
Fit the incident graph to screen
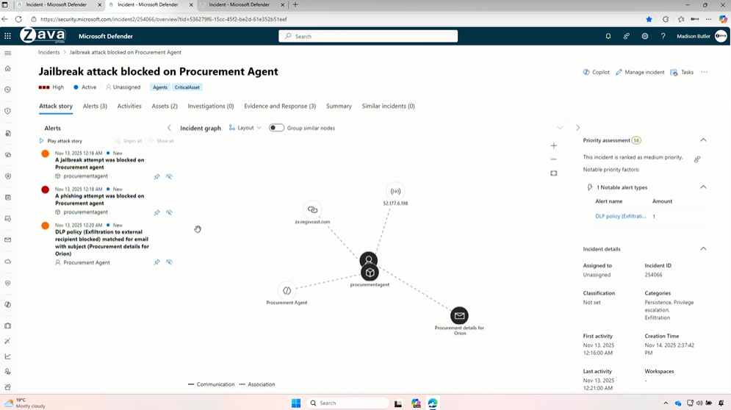(x=553, y=173)
